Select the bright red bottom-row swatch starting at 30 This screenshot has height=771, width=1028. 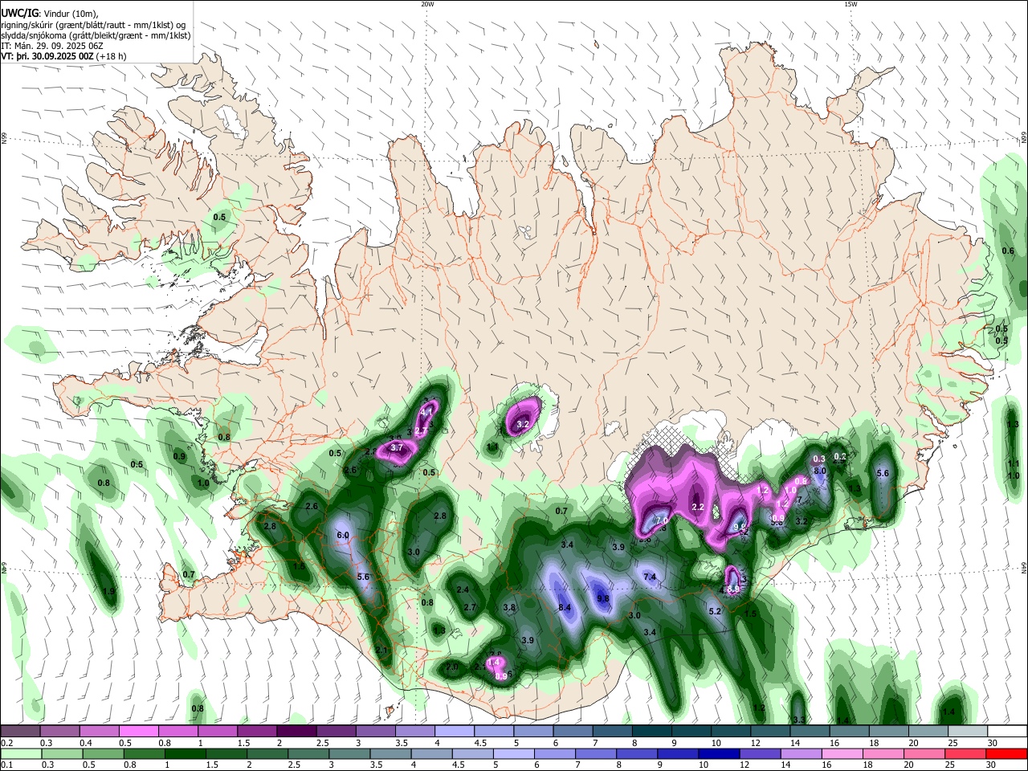point(1008,753)
